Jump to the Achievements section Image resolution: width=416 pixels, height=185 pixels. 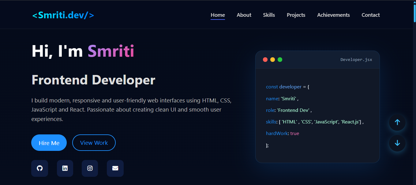click(333, 15)
